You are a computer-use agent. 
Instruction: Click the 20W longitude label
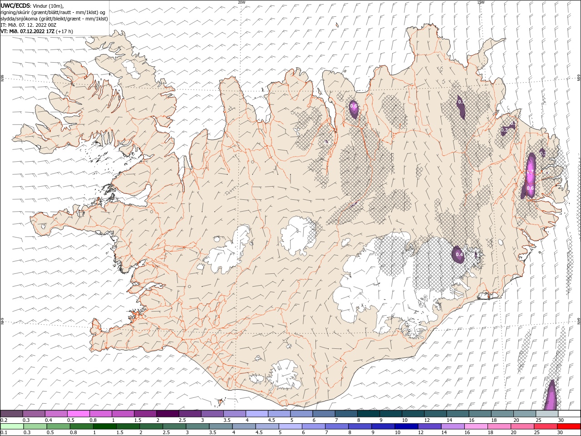click(241, 2)
